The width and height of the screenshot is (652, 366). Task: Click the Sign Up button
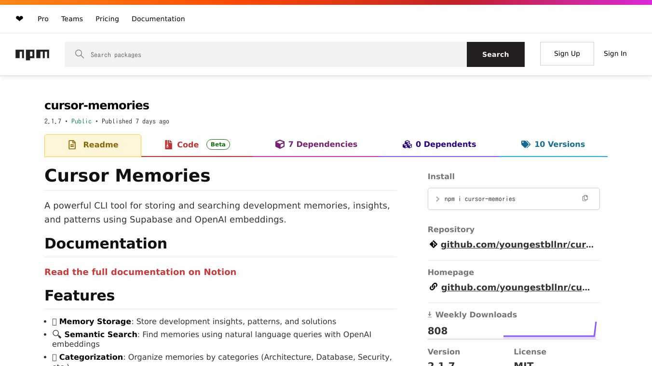[567, 53]
